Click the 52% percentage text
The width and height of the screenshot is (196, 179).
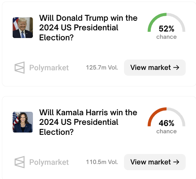(167, 28)
